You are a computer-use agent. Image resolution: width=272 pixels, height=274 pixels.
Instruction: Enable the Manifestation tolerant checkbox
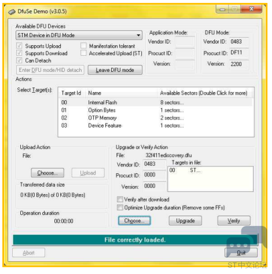(x=83, y=46)
